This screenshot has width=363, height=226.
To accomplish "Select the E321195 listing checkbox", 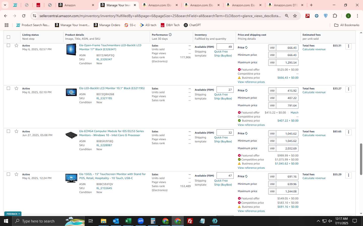I will coord(8,88).
